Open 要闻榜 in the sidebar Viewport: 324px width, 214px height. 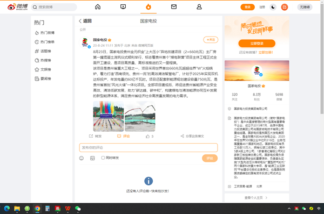click(43, 79)
